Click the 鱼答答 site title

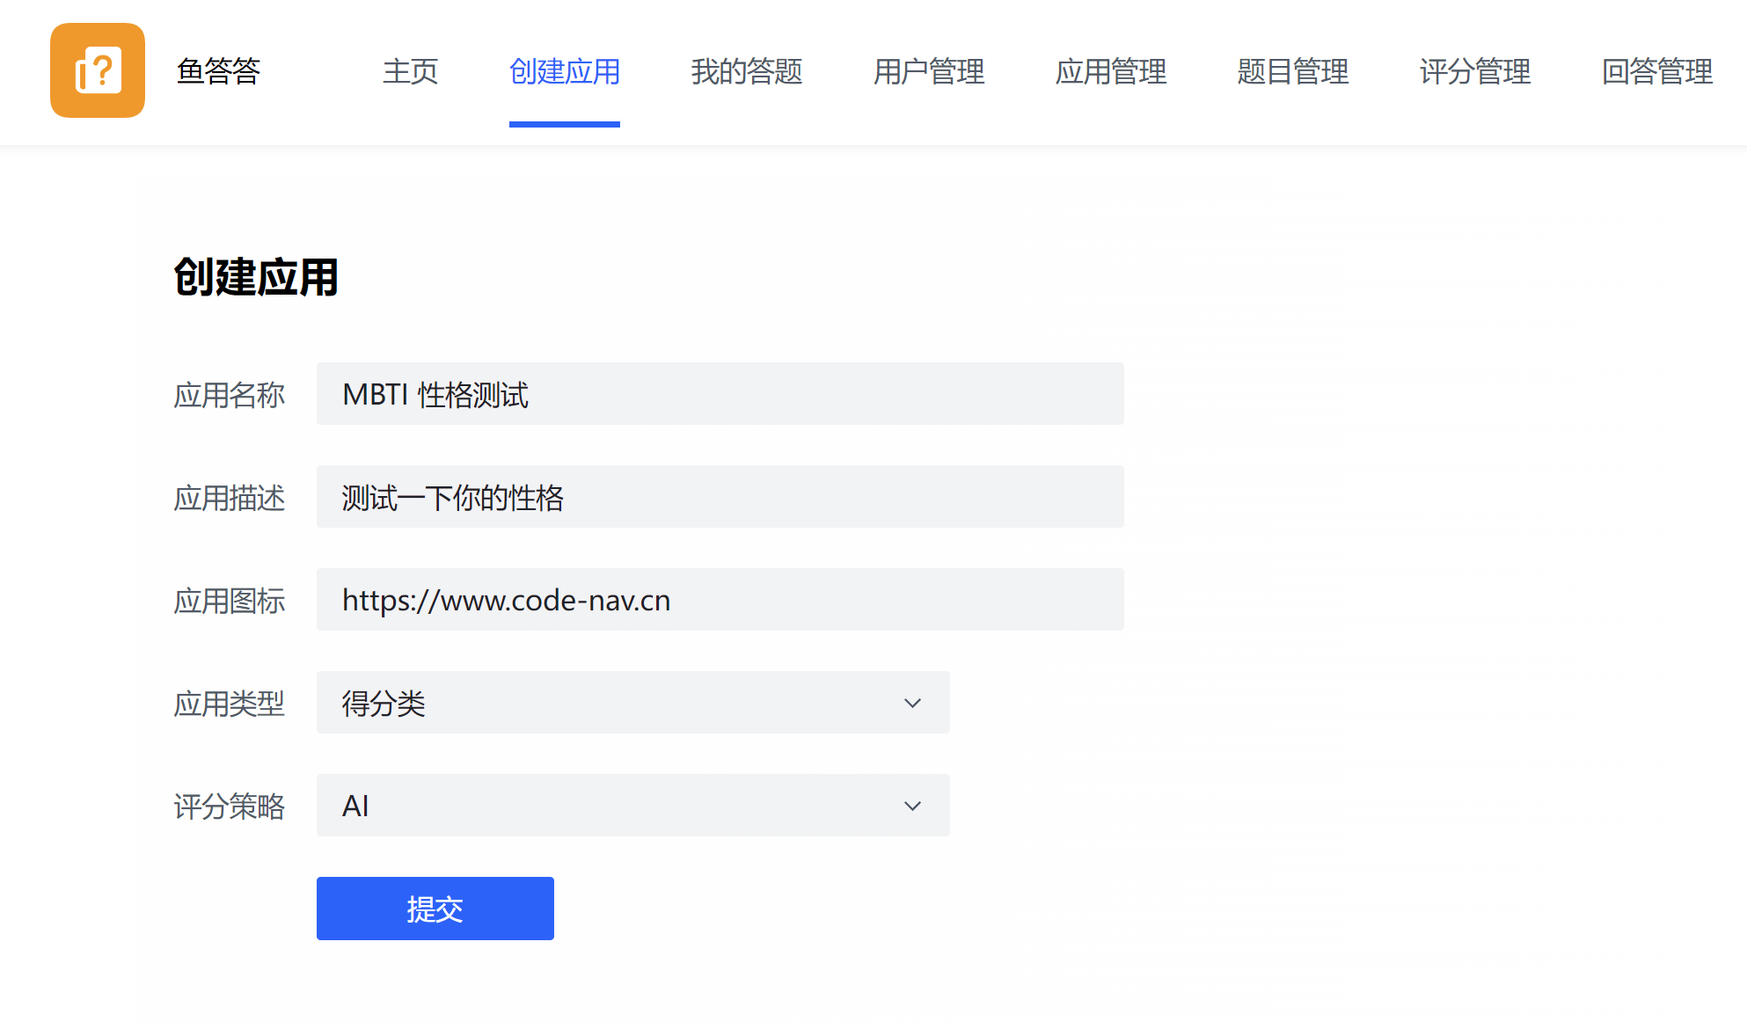tap(218, 71)
